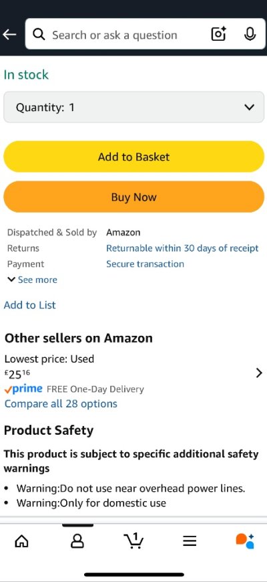Screen dimensions: 267x582
Task: Go to Home tab icon
Action: [x=21, y=542]
